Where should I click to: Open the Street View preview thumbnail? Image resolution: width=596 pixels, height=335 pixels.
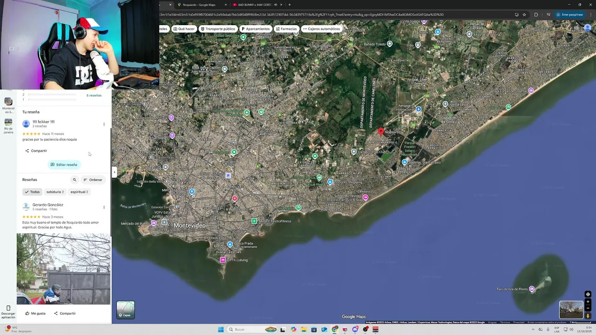[571, 310]
